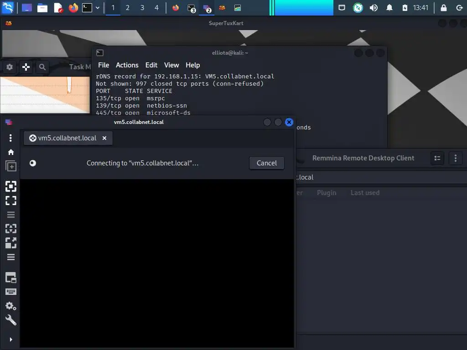Focus the SuperTuxKart taskbar button
This screenshot has width=467, height=350.
pyautogui.click(x=222, y=8)
